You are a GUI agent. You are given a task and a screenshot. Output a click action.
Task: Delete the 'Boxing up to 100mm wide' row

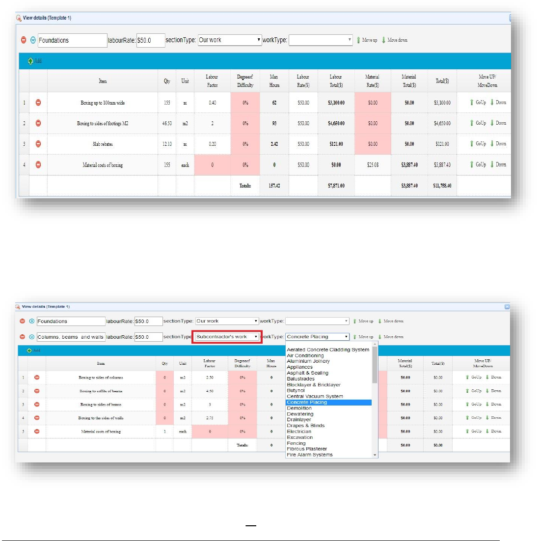click(x=38, y=103)
